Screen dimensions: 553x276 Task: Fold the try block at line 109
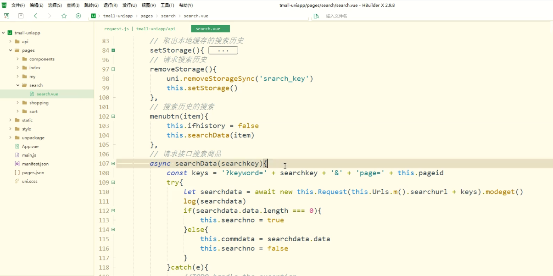[113, 182]
